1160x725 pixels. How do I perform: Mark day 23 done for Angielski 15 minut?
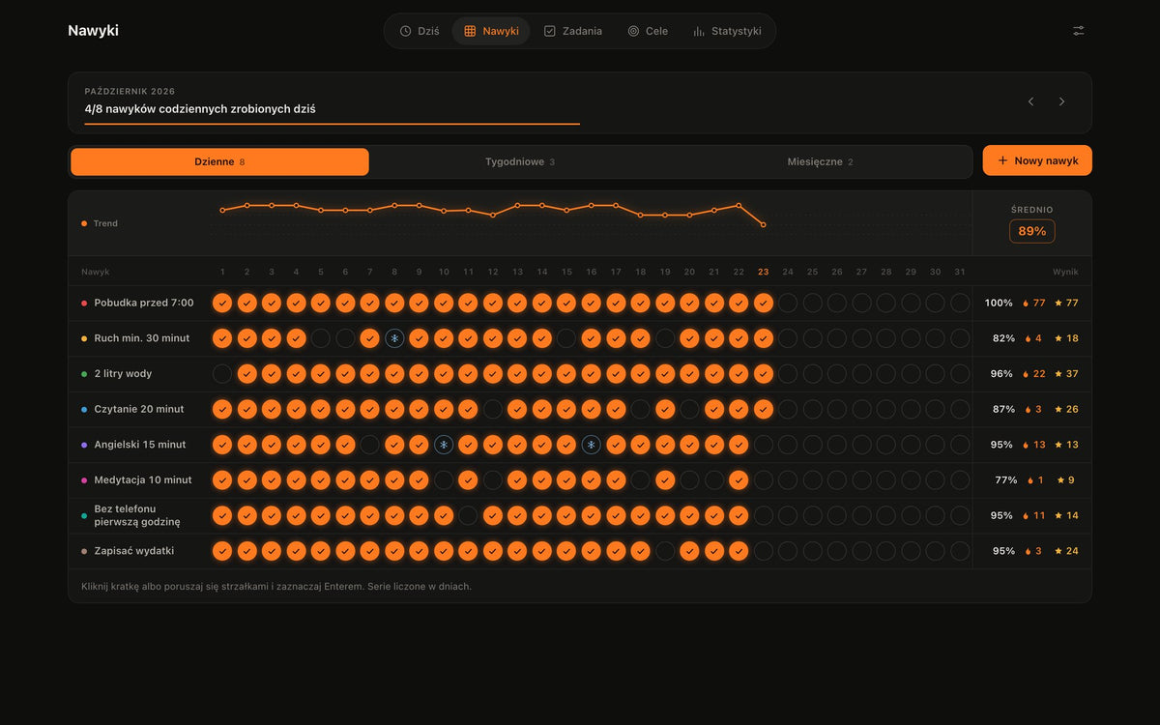coord(764,445)
